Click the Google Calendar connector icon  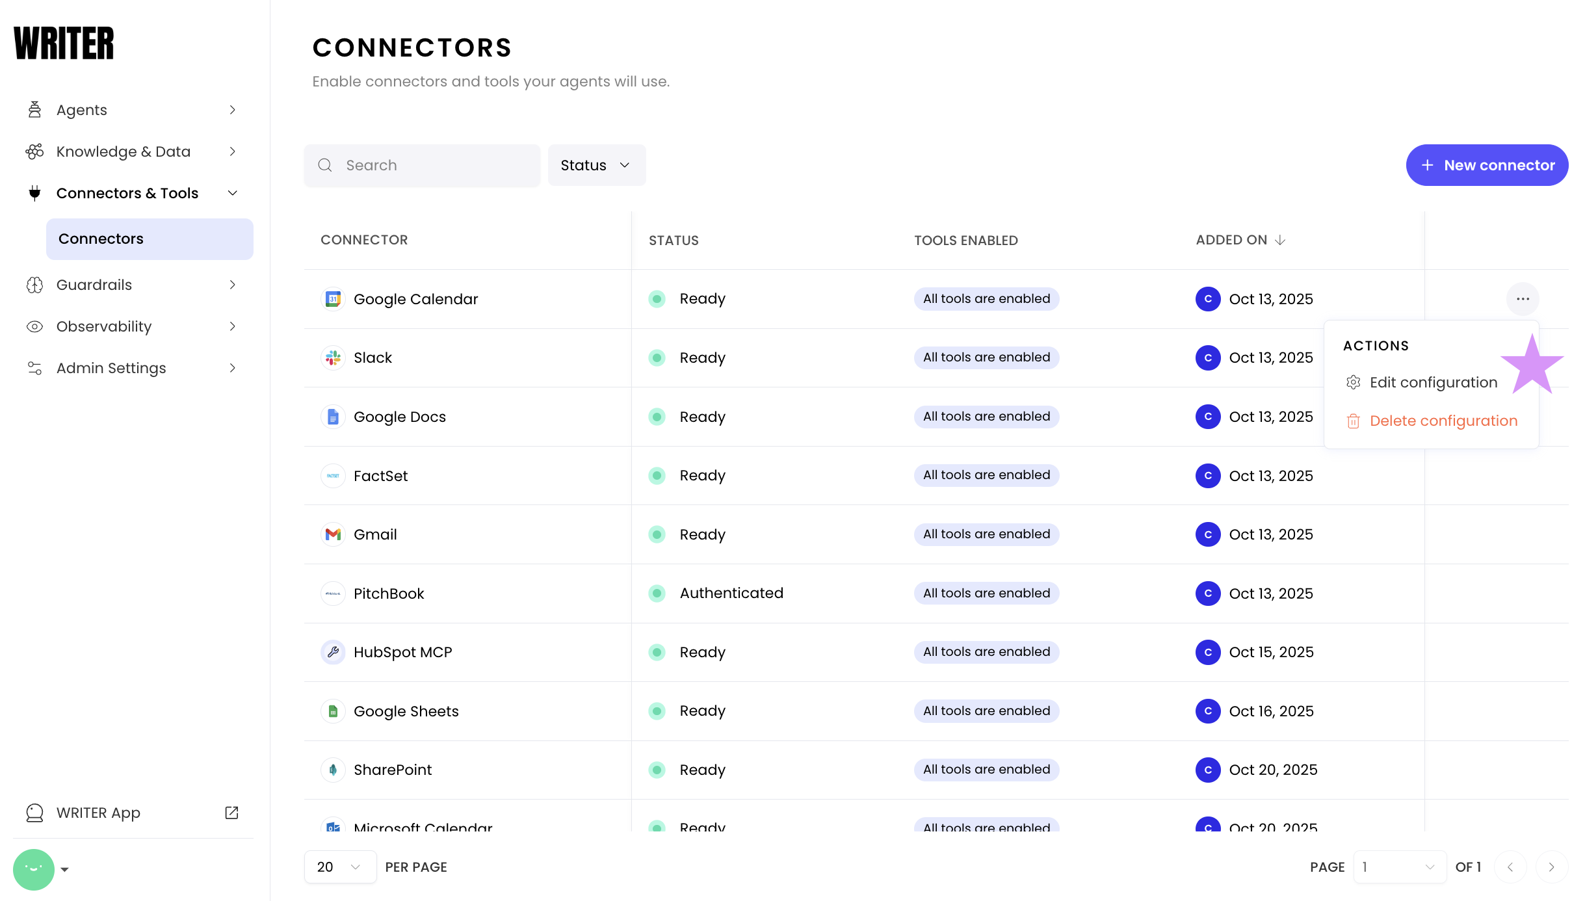[333, 299]
